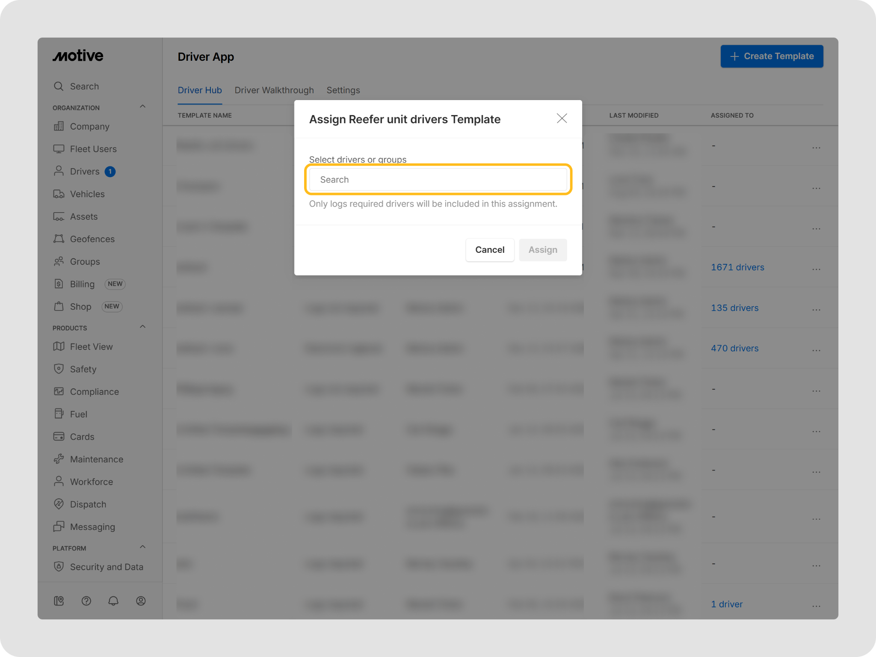Image resolution: width=876 pixels, height=657 pixels.
Task: Click the Geofences icon in sidebar
Action: click(x=59, y=239)
